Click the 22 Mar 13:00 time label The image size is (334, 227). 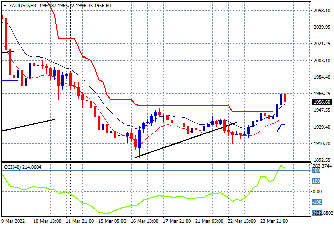click(x=241, y=221)
